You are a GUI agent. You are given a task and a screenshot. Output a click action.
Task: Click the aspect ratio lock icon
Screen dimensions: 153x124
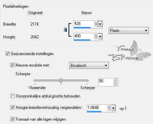click(x=65, y=30)
